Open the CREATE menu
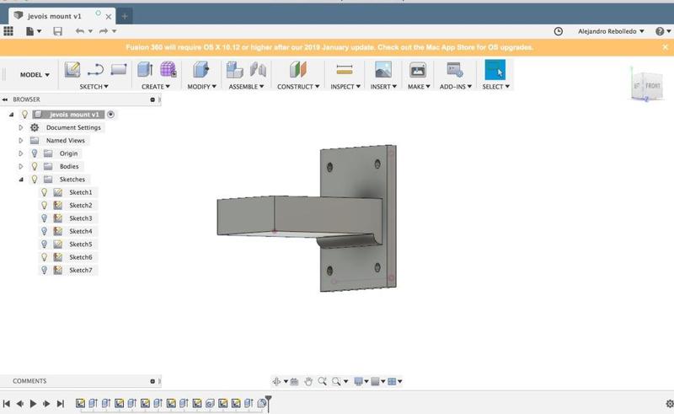The image size is (674, 414). [x=156, y=87]
